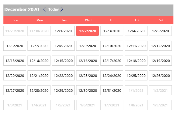Viewport: 177px width, 116px height.
Task: Select 12/9/2020 date cell
Action: click(87, 46)
